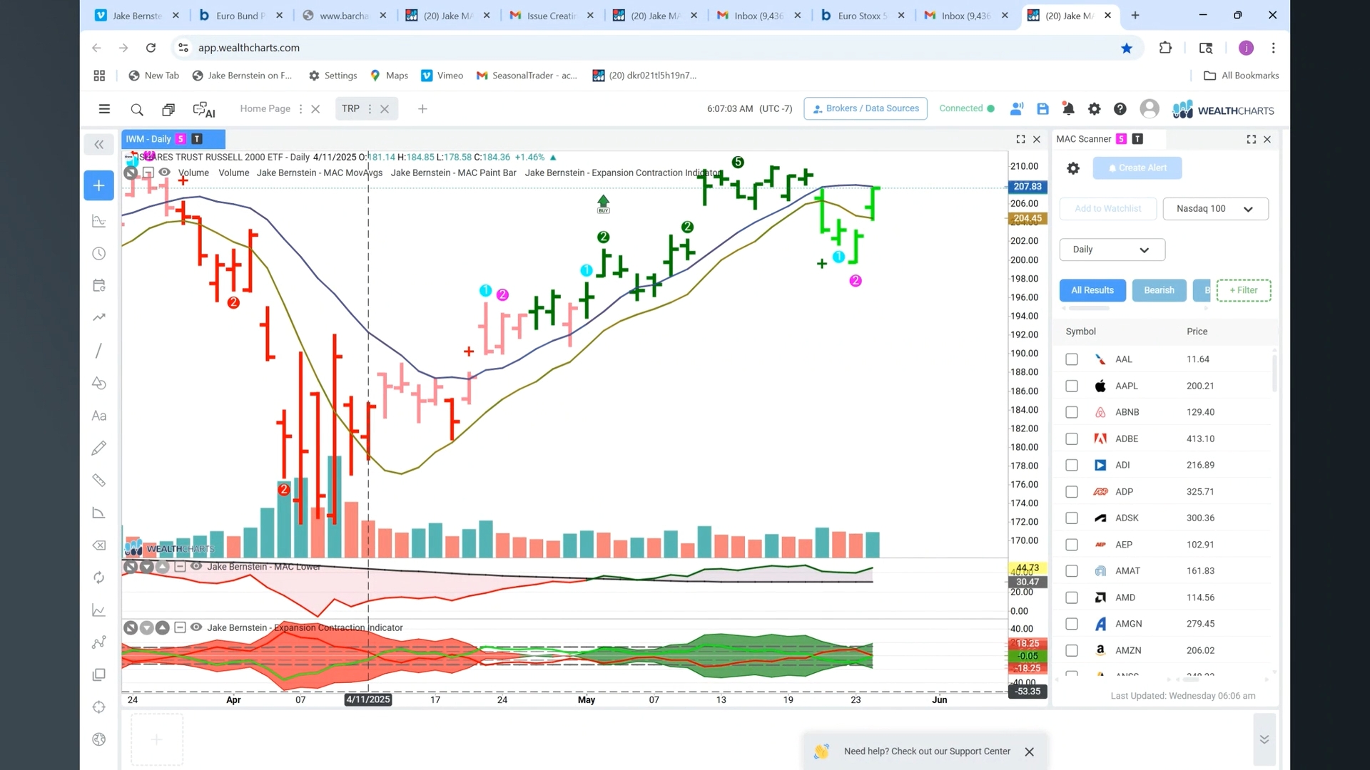Open WealthCharts settings gear in header
This screenshot has height=770, width=1370.
tap(1094, 109)
